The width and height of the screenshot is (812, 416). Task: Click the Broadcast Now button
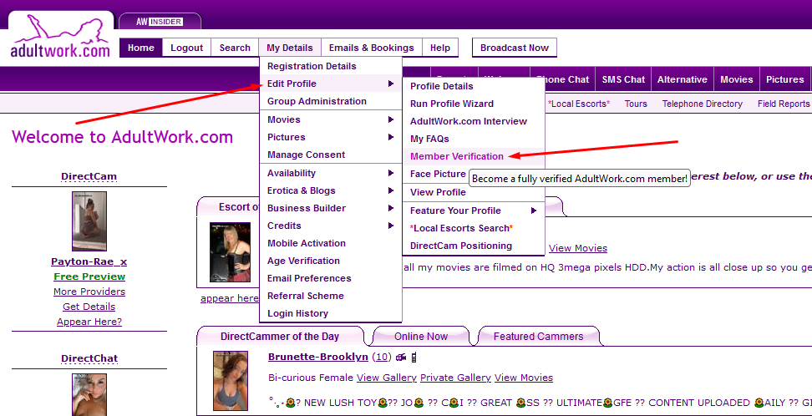tap(515, 48)
